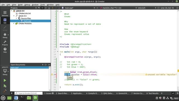Screen dimensions: 179x101
Task: Open more output panes arrows
Action: click(x=162, y=93)
